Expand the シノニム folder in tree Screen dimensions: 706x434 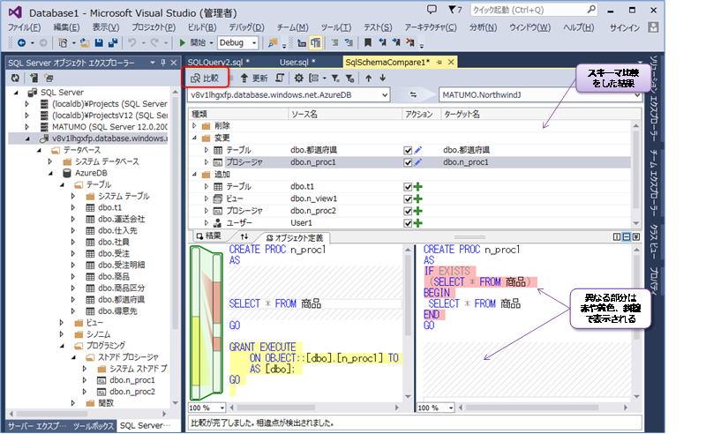click(62, 334)
